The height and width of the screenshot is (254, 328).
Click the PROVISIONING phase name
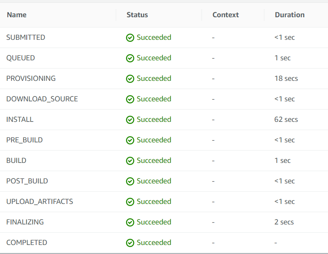point(31,78)
